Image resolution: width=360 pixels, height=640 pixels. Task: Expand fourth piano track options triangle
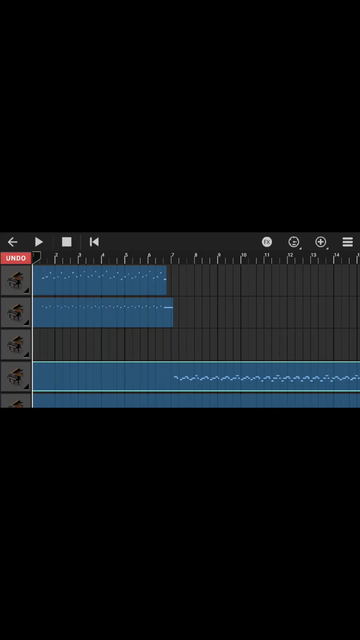coord(26,387)
